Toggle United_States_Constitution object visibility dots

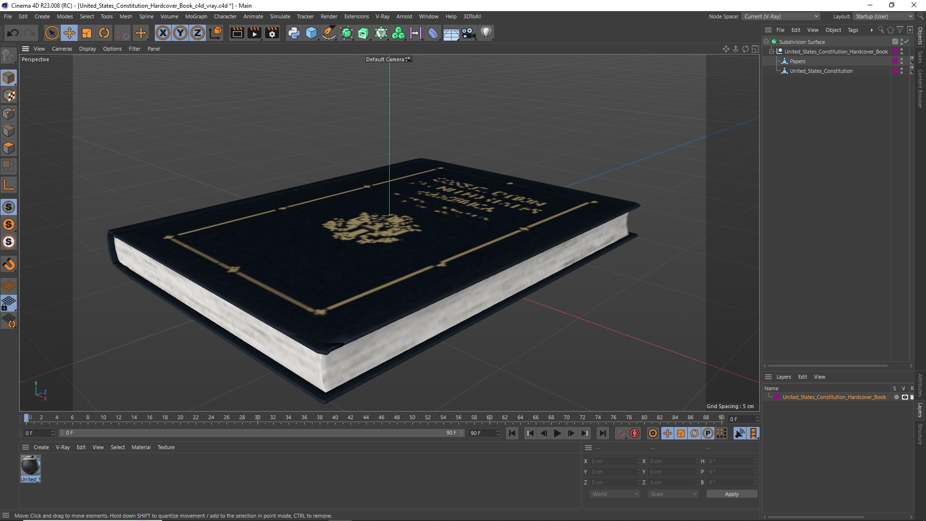902,71
